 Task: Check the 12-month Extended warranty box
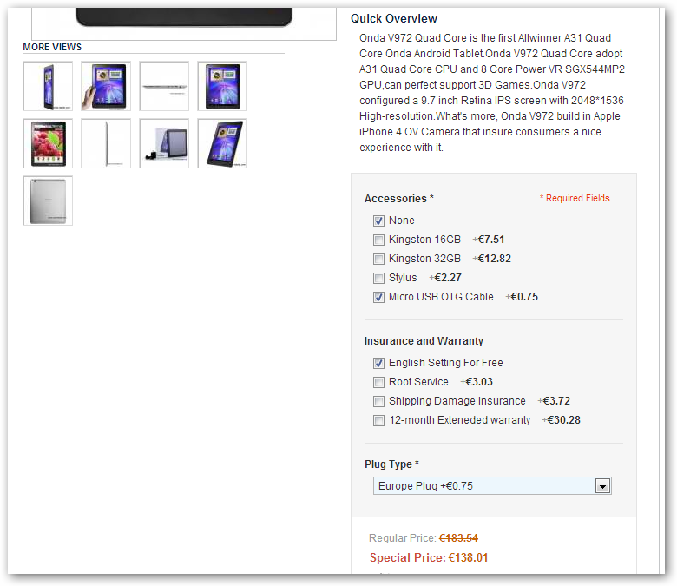click(x=378, y=420)
